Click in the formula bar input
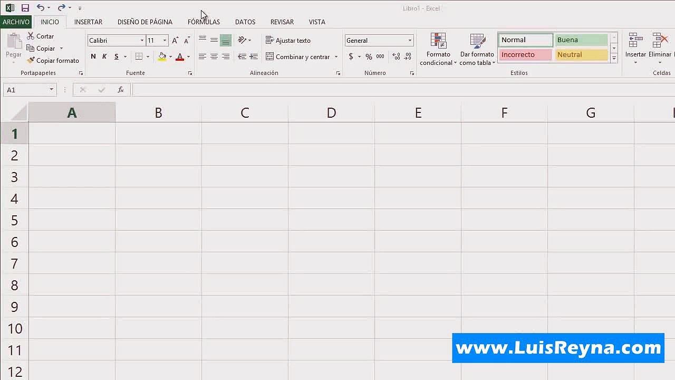This screenshot has width=675, height=380. [x=403, y=90]
